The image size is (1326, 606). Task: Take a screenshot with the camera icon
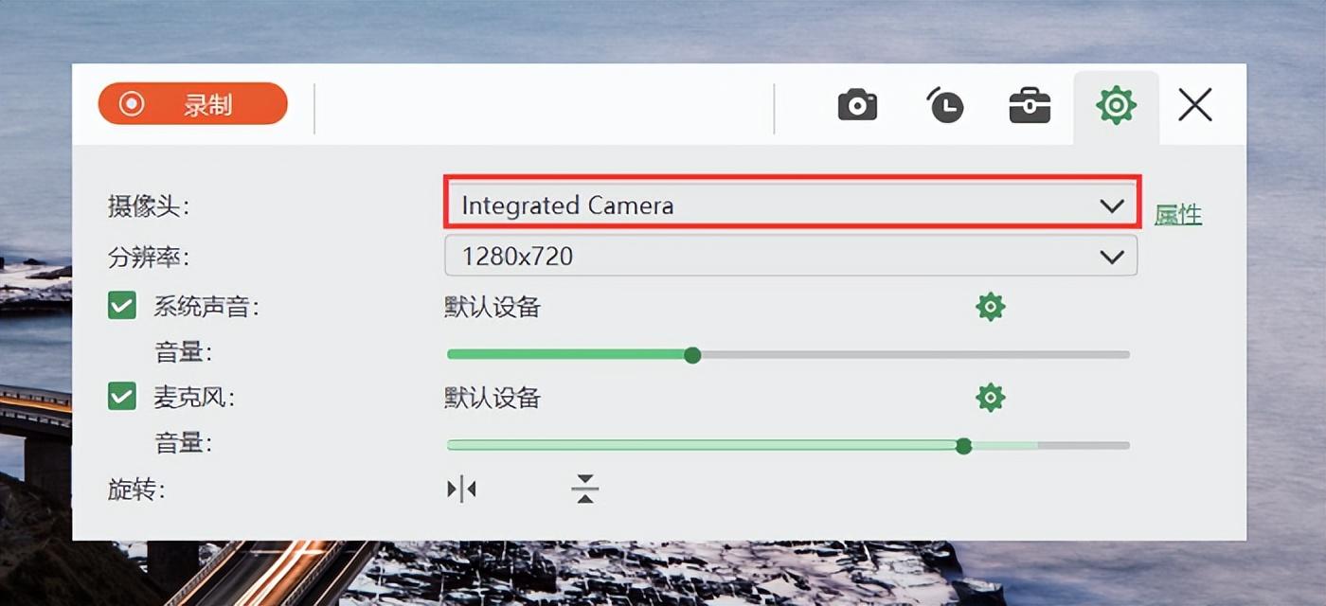(857, 104)
